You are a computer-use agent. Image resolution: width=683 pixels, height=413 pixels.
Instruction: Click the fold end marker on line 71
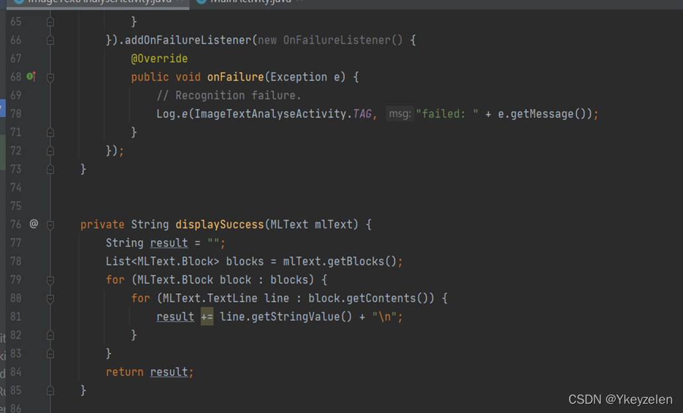tap(50, 132)
